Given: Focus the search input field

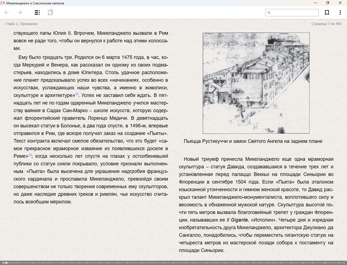Looking at the screenshot, I should (x=294, y=12).
